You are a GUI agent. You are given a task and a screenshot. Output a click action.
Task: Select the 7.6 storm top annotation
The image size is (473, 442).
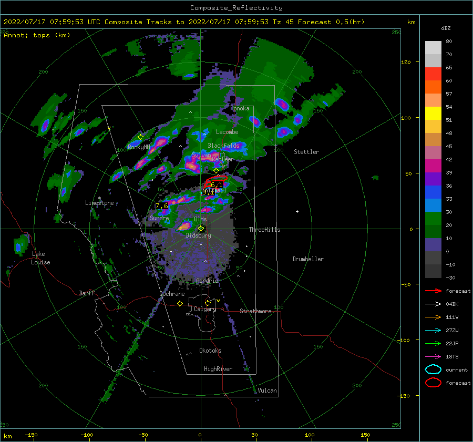(162, 206)
